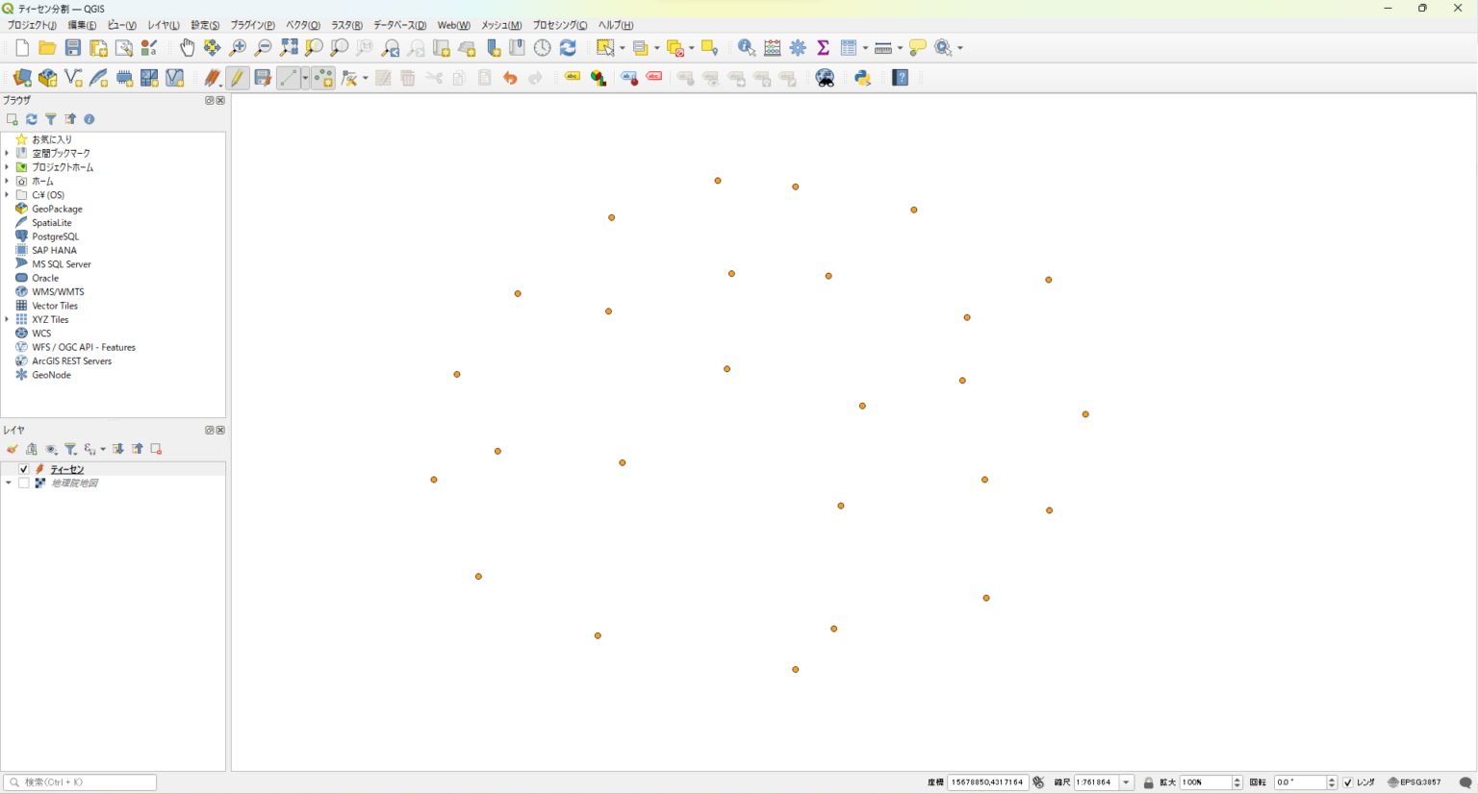
Task: Click the Refresh map icon
Action: tap(568, 48)
